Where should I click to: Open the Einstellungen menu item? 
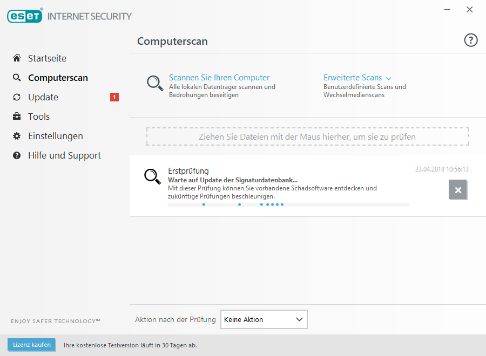(55, 136)
